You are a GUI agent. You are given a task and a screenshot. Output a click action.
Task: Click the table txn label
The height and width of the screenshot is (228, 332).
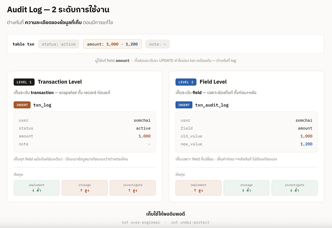point(23,44)
